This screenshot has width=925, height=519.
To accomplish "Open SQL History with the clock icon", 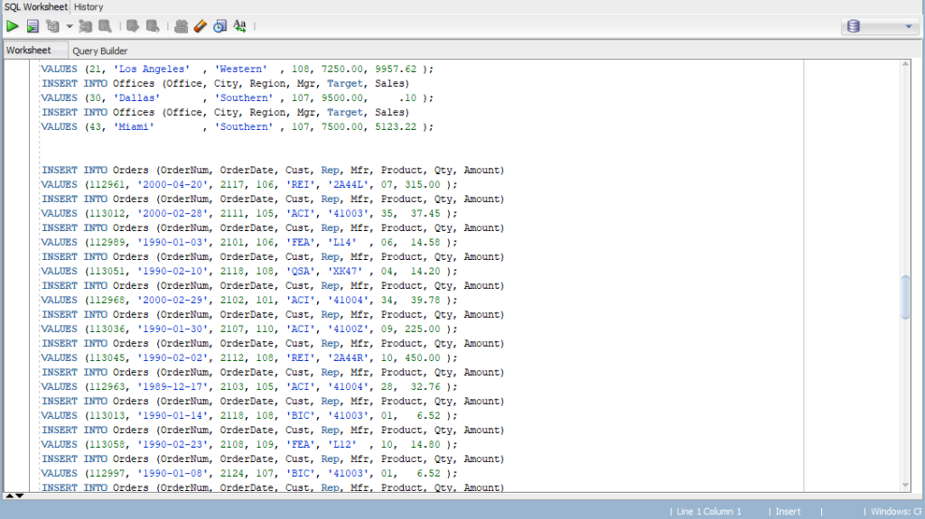I will (220, 26).
